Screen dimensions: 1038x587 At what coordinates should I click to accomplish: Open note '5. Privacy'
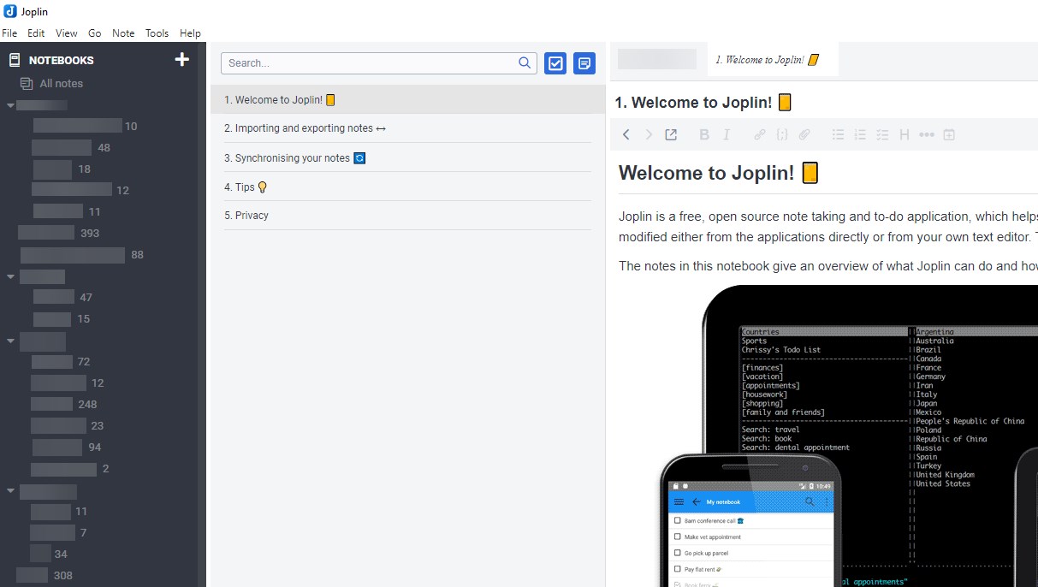[x=408, y=216]
